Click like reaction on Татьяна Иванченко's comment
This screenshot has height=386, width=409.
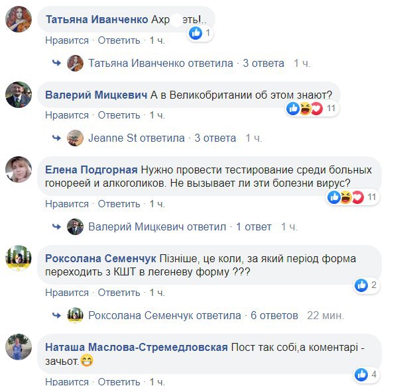196,33
